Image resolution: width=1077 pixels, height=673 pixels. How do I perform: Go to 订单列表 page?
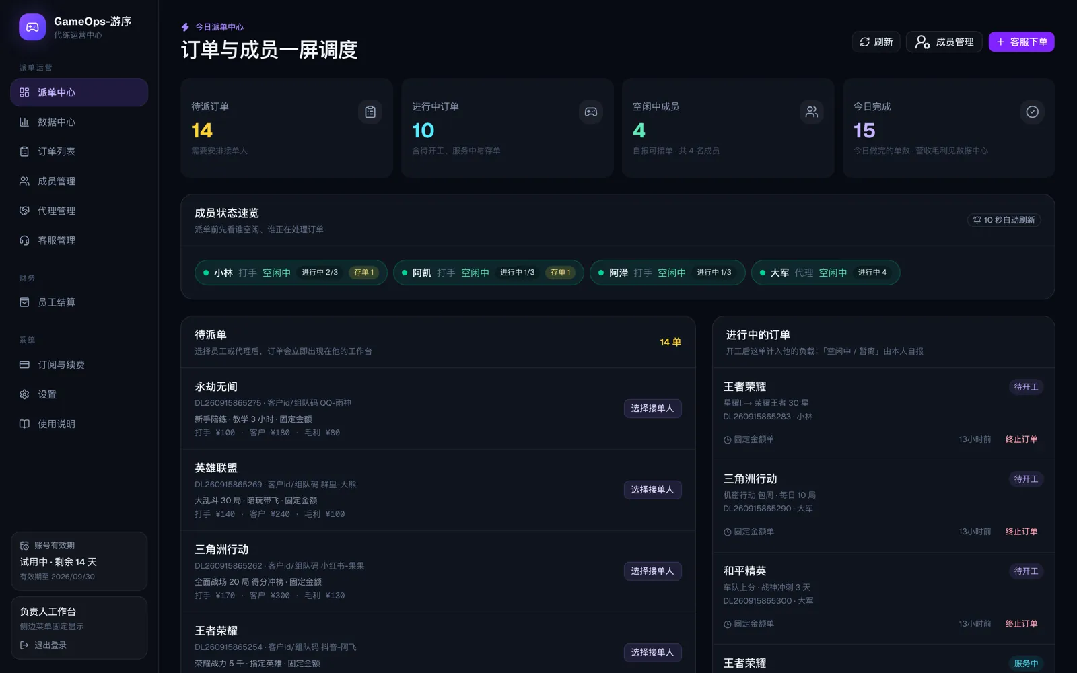point(79,151)
